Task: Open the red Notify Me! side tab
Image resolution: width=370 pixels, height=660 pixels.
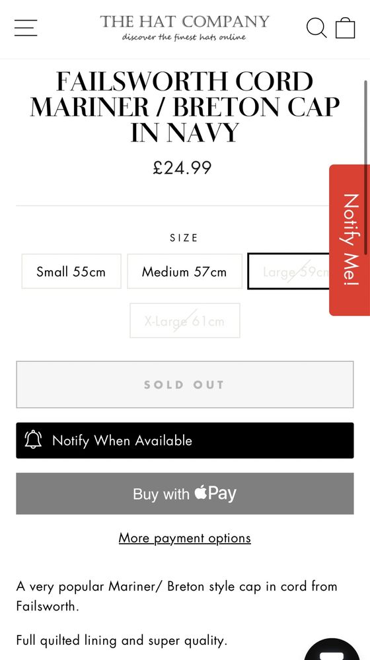Action: pyautogui.click(x=350, y=240)
